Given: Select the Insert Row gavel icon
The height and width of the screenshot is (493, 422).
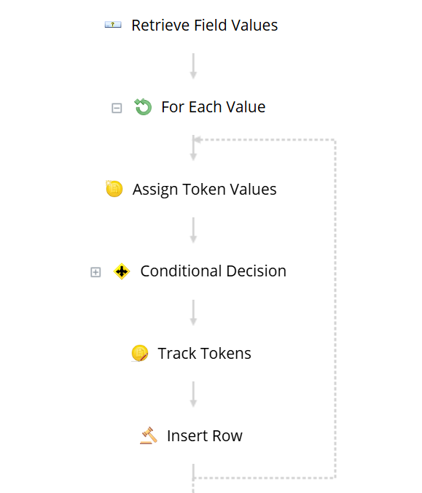Looking at the screenshot, I should point(148,435).
